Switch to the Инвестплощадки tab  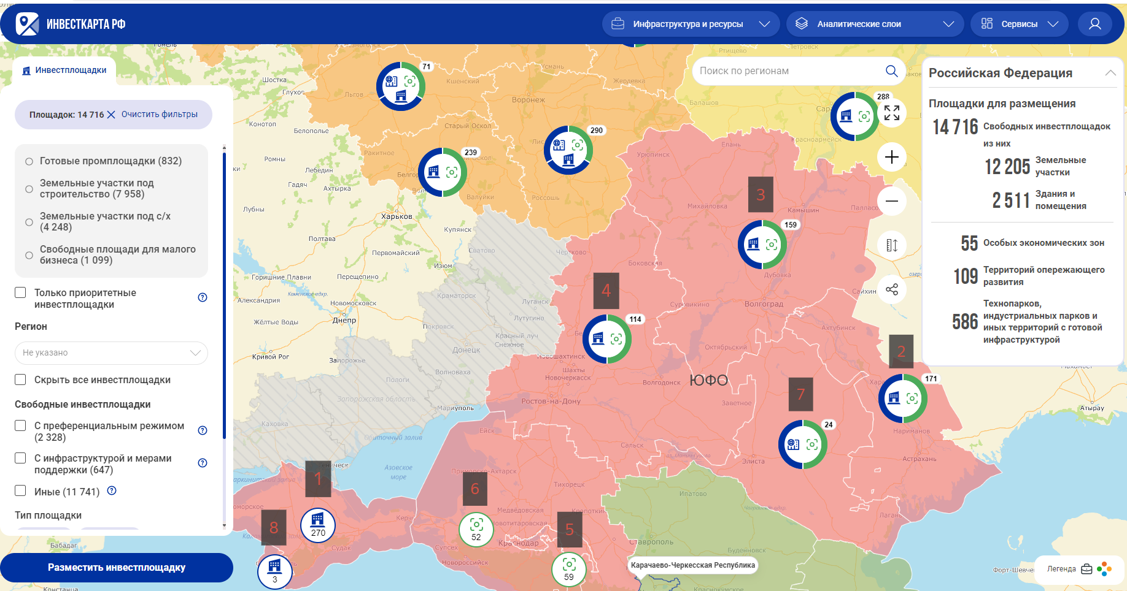pos(64,71)
